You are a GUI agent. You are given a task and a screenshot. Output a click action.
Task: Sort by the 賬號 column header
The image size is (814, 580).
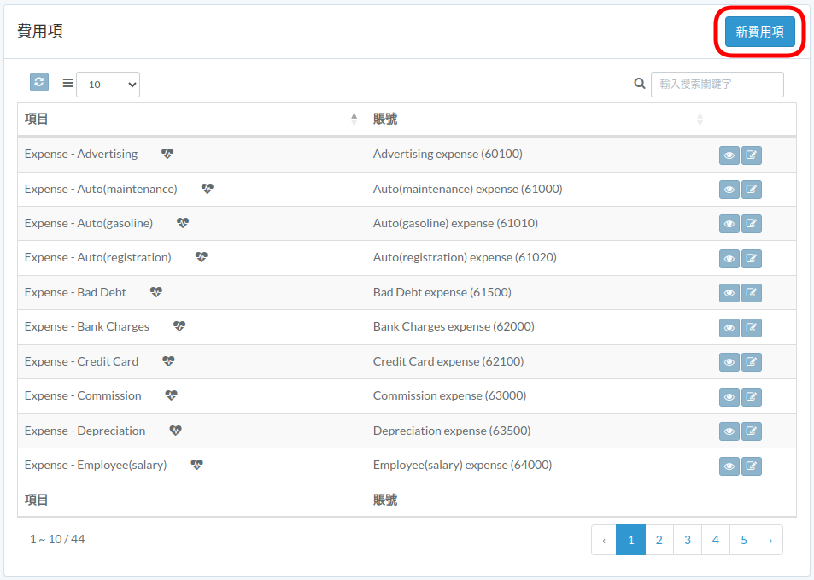tap(538, 119)
